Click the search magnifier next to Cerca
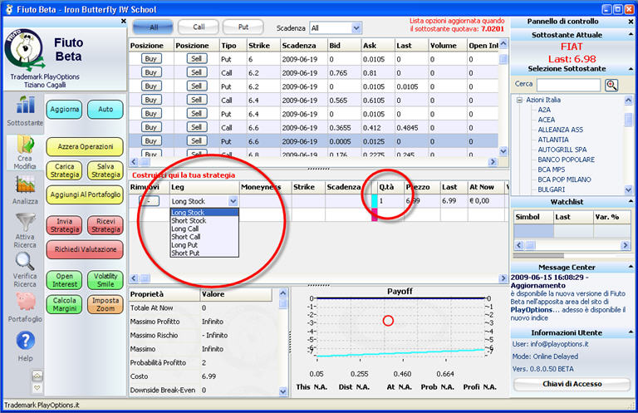Viewport: 638px width, 413px height. pyautogui.click(x=611, y=85)
